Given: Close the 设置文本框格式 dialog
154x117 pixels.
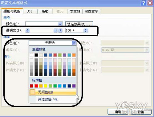Looking at the screenshot, I should 150,3.
